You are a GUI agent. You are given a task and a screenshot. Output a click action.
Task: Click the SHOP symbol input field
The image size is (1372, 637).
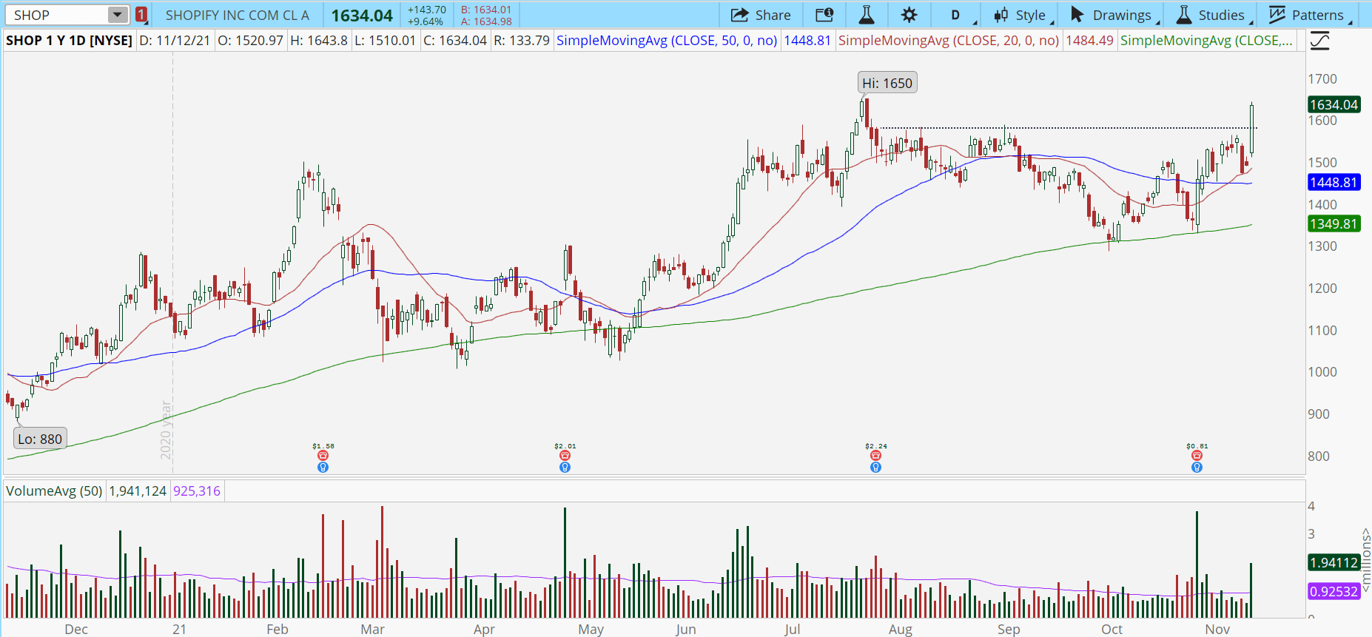56,15
